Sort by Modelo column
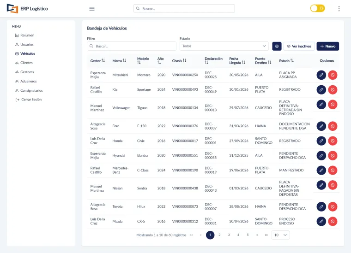This screenshot has height=253, width=351. click(x=143, y=60)
